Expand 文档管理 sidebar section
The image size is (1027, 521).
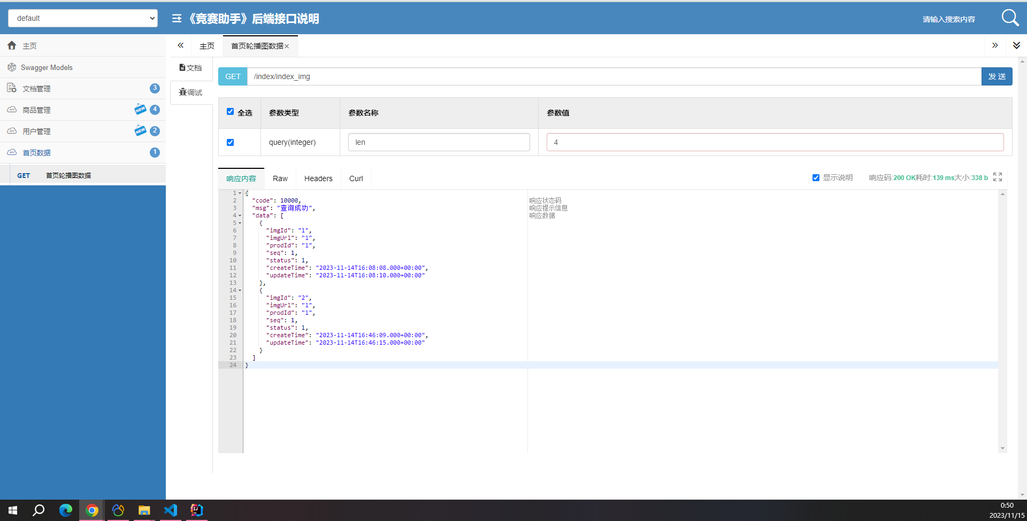(83, 89)
